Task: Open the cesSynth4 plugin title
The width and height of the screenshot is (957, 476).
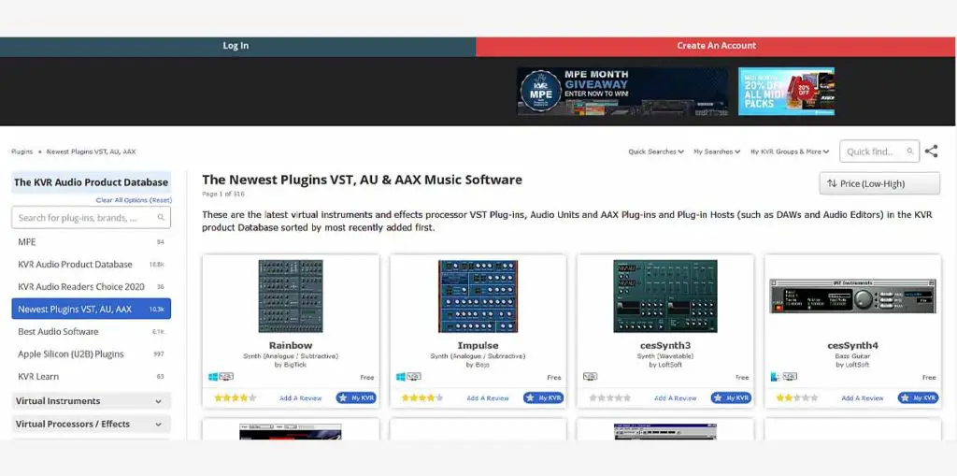Action: point(852,345)
